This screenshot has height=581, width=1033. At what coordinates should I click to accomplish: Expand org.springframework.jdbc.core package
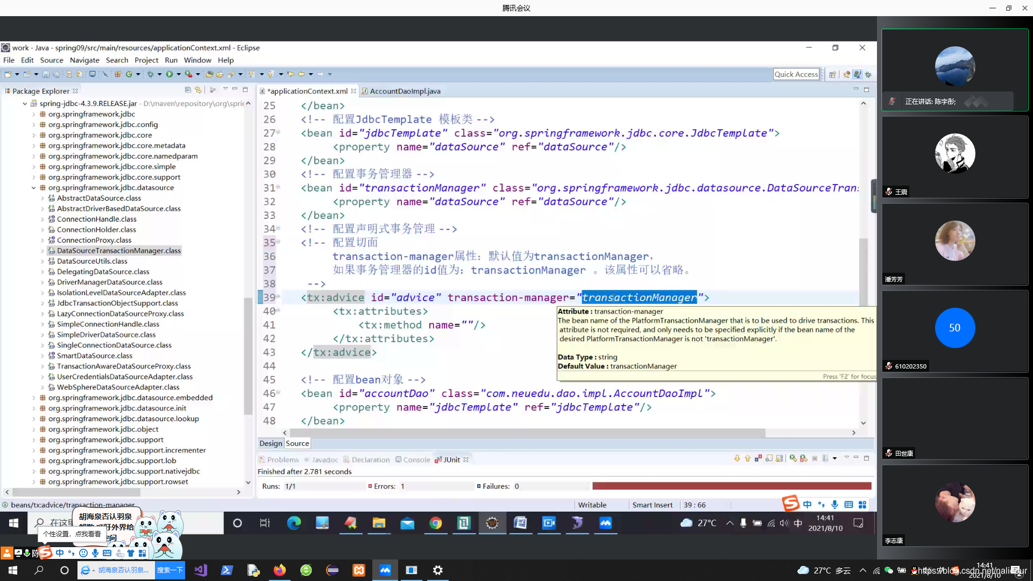pos(33,135)
